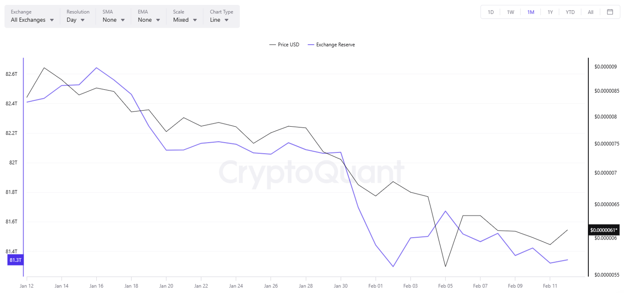This screenshot has height=293, width=624.
Task: Select the 1D time range
Action: click(x=490, y=12)
